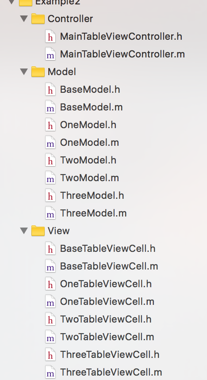Viewport: 207px width, 380px height.
Task: Select the TwoModel.h file
Action: (88, 160)
